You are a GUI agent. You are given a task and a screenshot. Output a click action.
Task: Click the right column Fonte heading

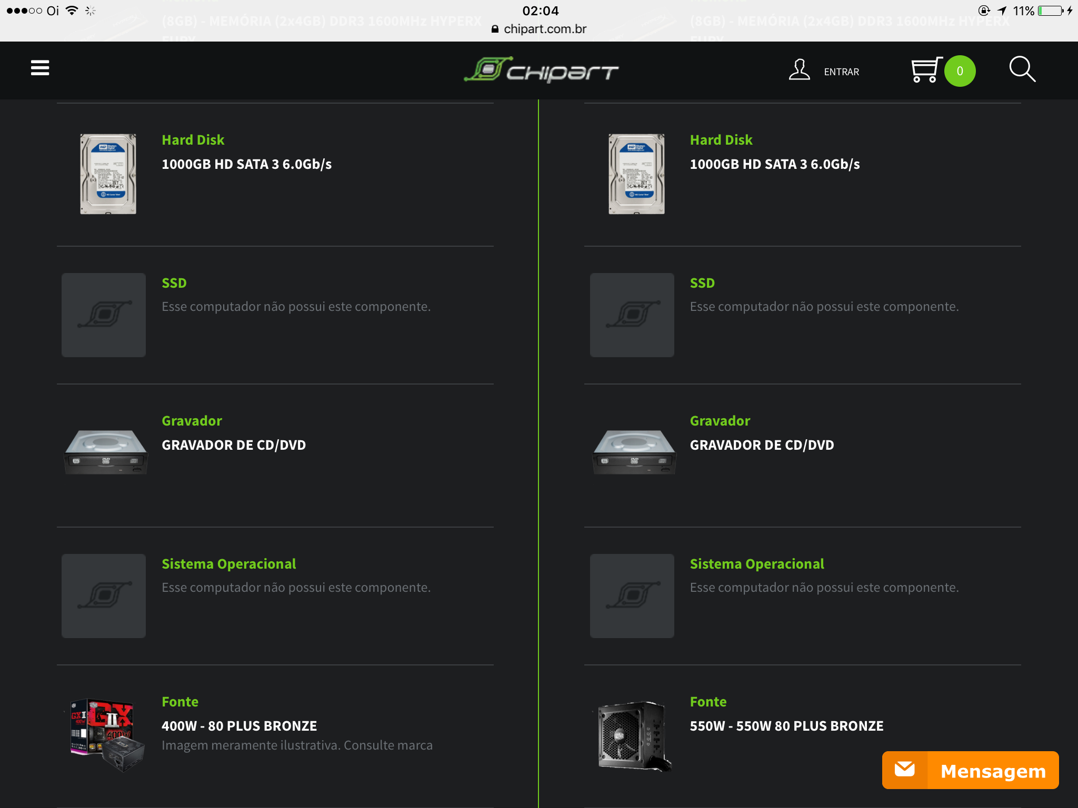click(x=708, y=702)
